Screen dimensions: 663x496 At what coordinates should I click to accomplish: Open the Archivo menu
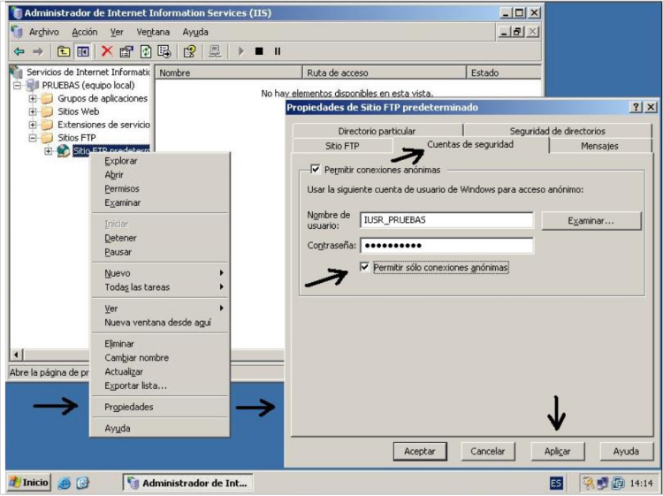click(44, 32)
